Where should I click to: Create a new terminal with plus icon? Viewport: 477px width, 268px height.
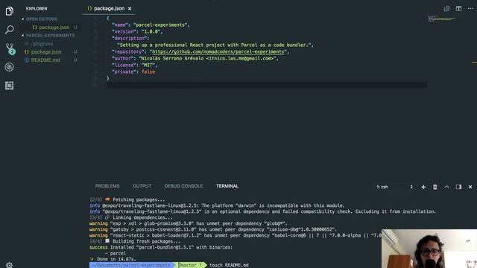(x=423, y=187)
